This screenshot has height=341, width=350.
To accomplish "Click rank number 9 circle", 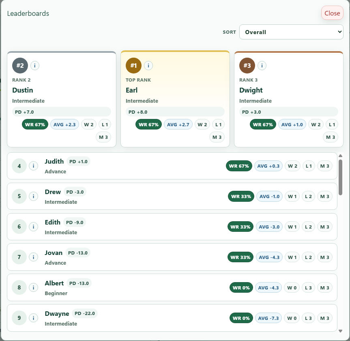I will pyautogui.click(x=19, y=318).
